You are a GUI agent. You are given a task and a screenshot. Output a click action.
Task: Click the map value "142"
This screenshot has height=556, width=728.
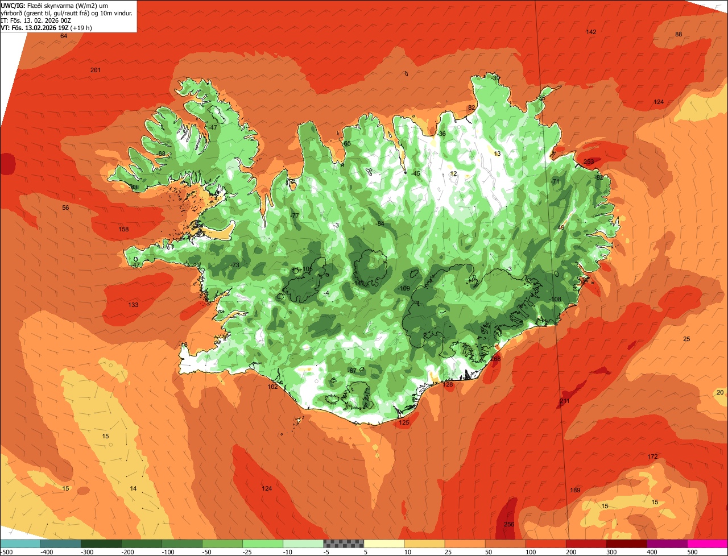pyautogui.click(x=591, y=32)
